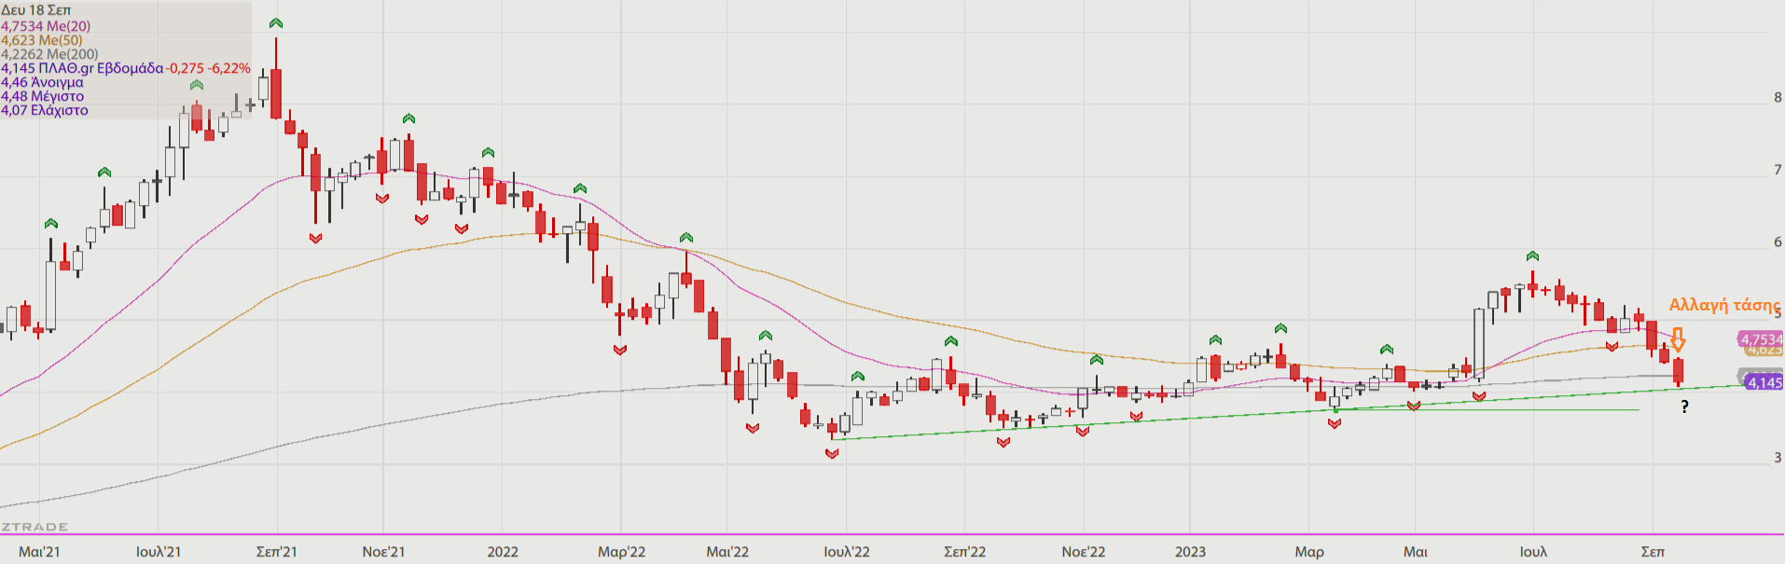Click the '4,07 Ελάχιστο' low value
1785x564 pixels.
pyautogui.click(x=45, y=110)
